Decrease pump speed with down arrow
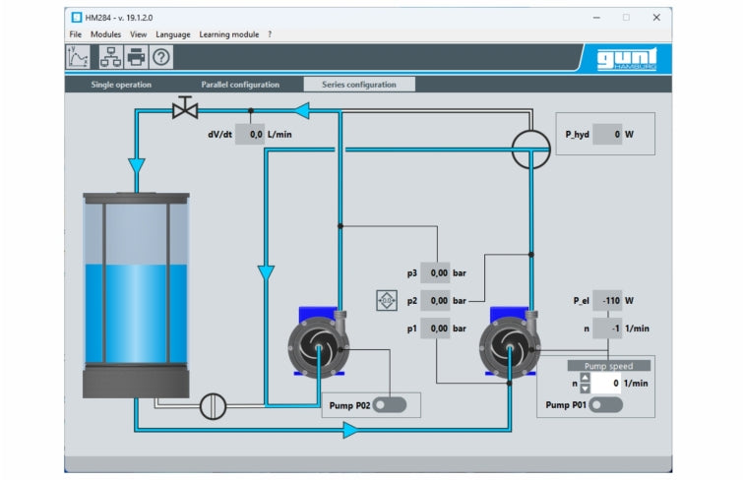The image size is (743, 480). (586, 388)
